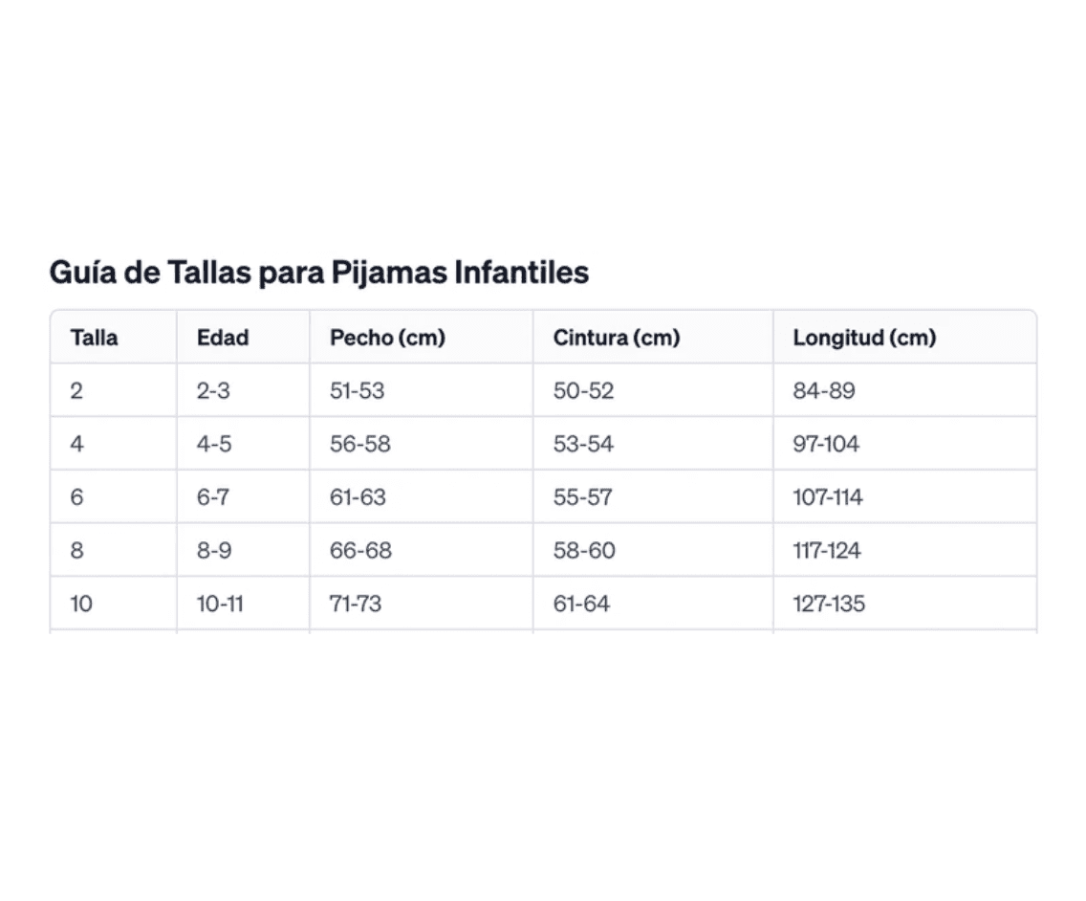
Task: Click the Longitud (cm) column header
Action: tap(864, 338)
